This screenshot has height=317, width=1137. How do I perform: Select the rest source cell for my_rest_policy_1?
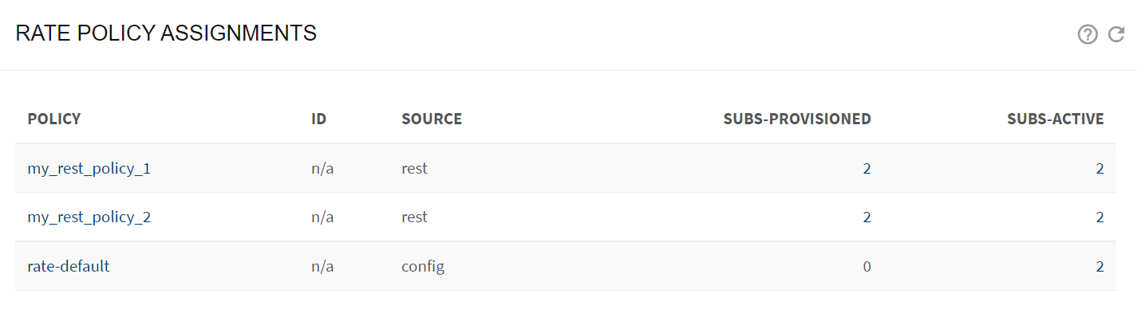pos(414,169)
